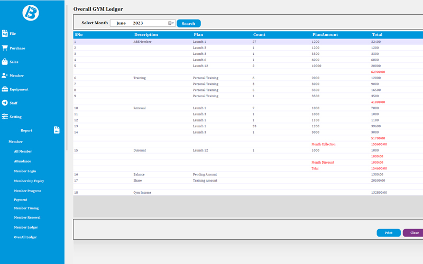Click the Month Discount label
The width and height of the screenshot is (423, 264).
pyautogui.click(x=323, y=163)
